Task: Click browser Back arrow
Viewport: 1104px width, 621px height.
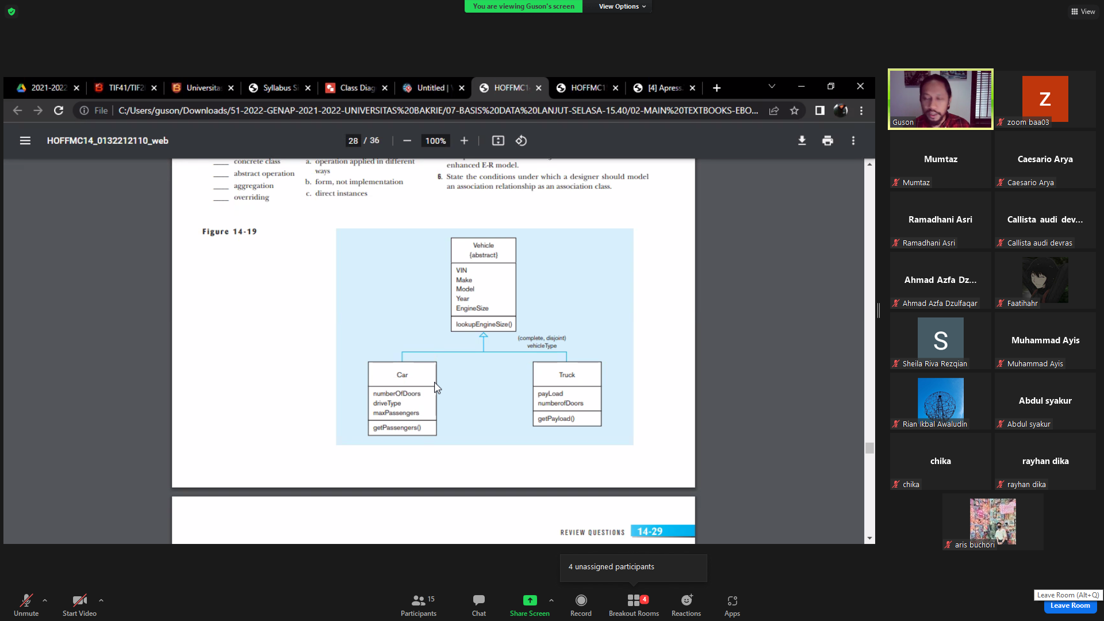Action: click(17, 110)
